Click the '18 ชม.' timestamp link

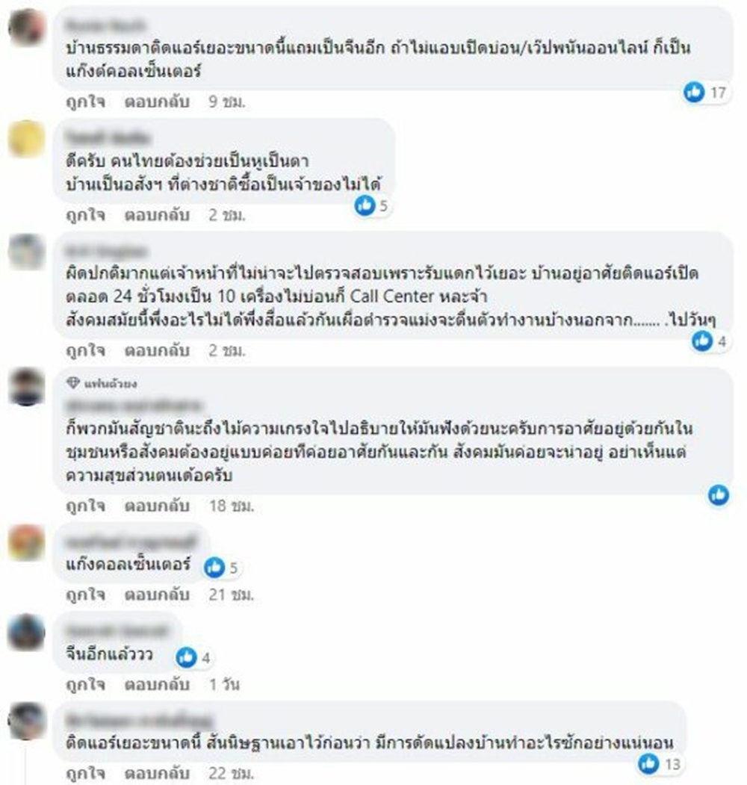[232, 506]
